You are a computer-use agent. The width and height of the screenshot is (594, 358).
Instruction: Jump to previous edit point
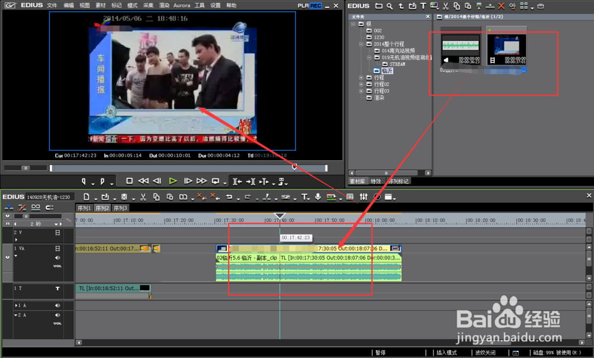point(237,182)
